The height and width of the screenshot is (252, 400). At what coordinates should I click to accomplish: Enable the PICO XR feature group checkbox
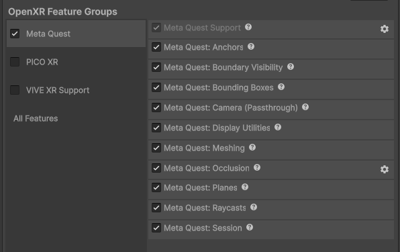(15, 62)
